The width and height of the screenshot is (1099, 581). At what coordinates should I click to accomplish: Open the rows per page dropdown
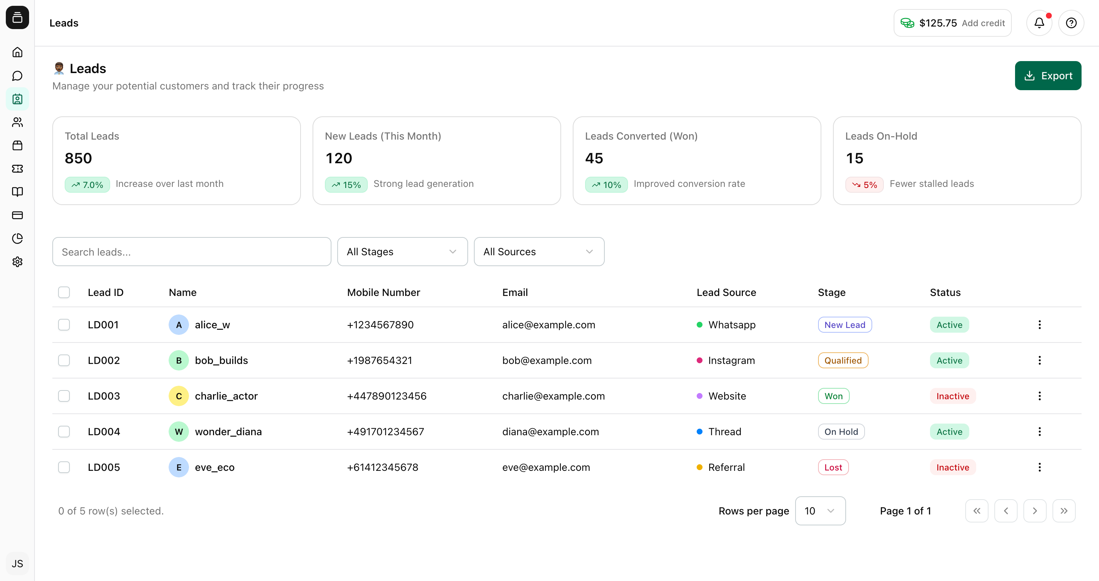(x=820, y=511)
